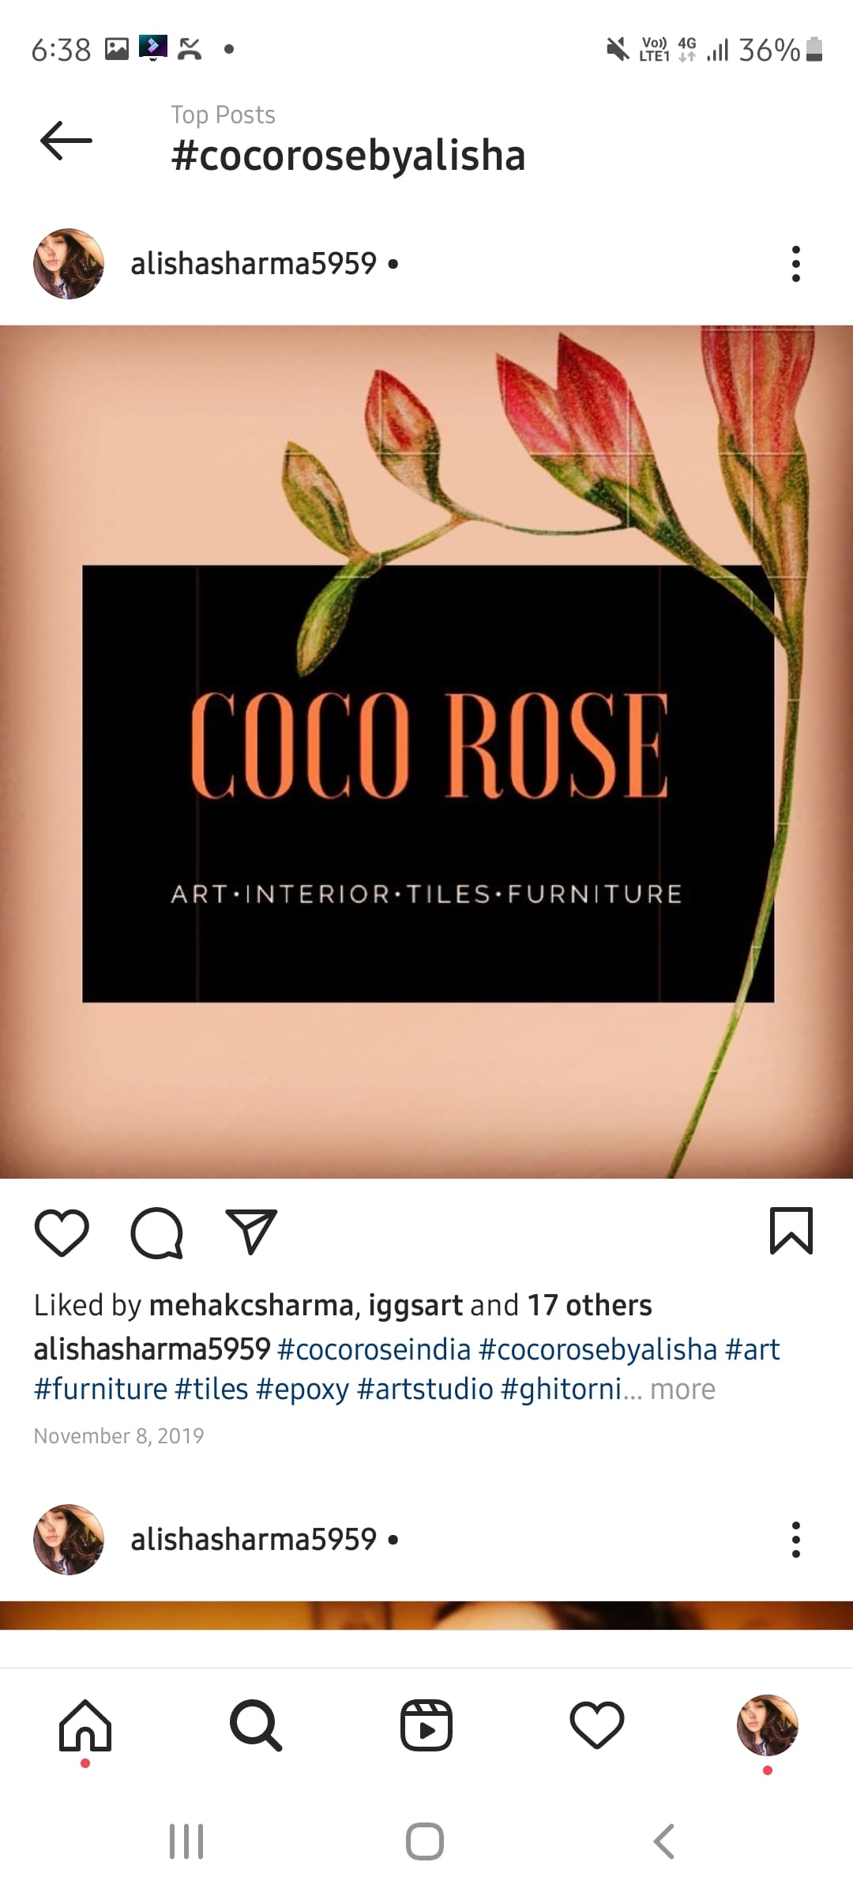Tap the first post's alishasharma5959 avatar
853x1896 pixels.
coord(69,264)
